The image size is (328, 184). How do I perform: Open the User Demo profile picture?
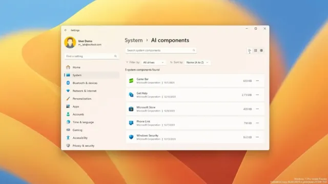coord(70,42)
